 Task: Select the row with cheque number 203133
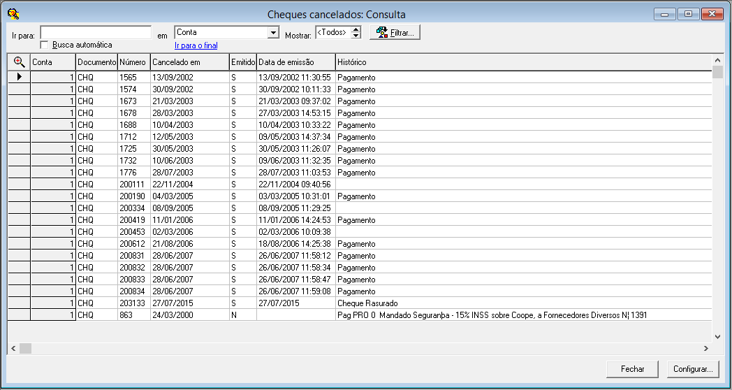click(133, 303)
